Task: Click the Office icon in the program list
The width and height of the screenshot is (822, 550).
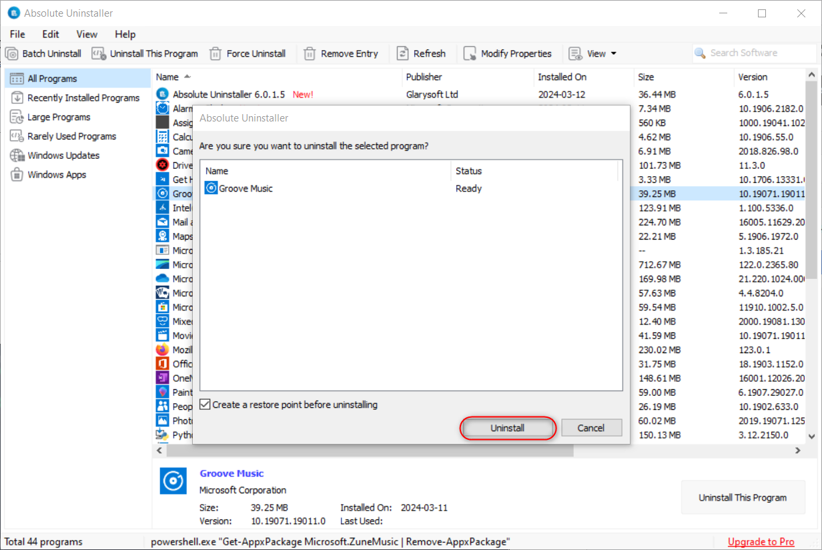Action: click(x=162, y=364)
